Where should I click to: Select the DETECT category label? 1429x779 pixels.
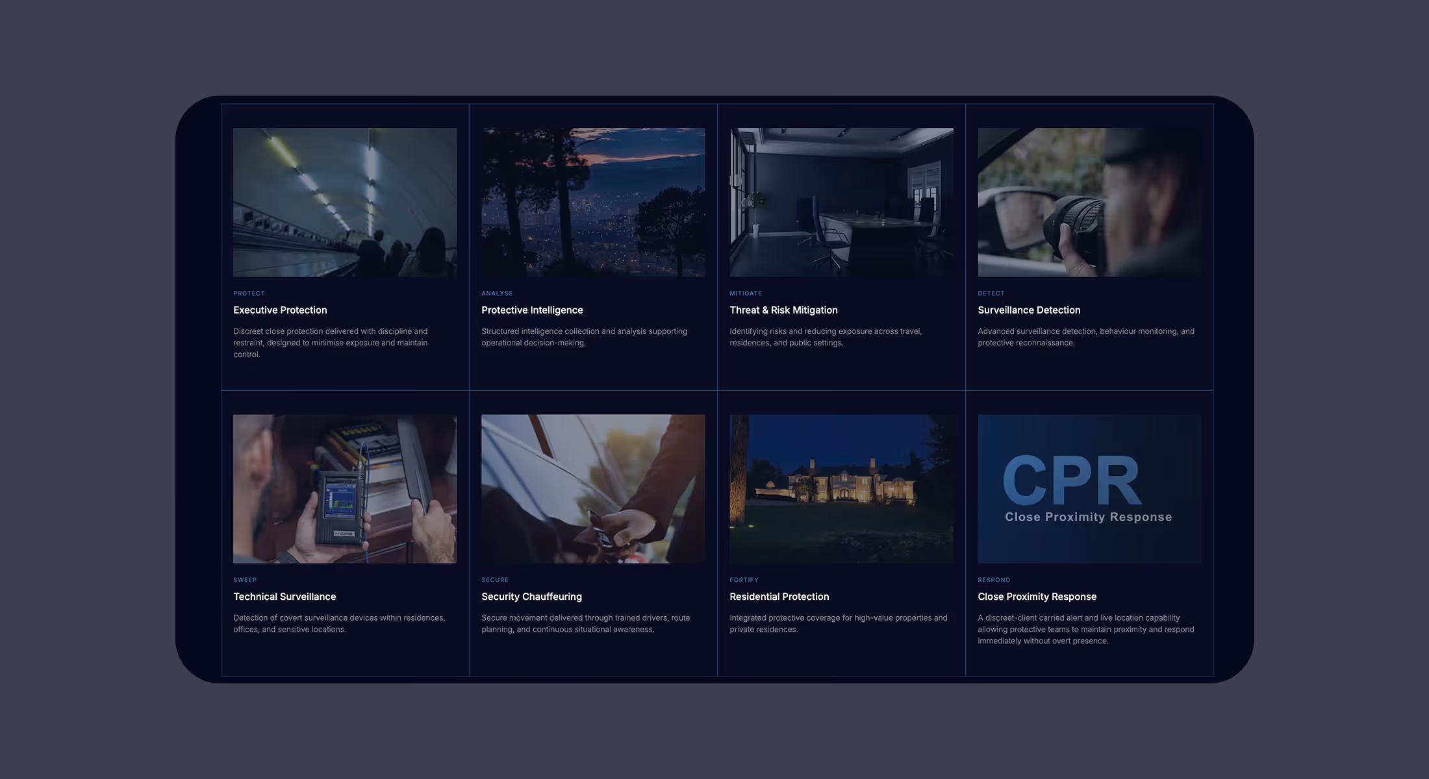click(991, 293)
